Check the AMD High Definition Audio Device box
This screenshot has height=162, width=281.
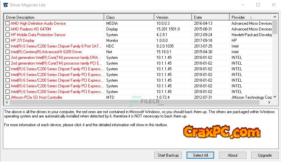coord(7,23)
